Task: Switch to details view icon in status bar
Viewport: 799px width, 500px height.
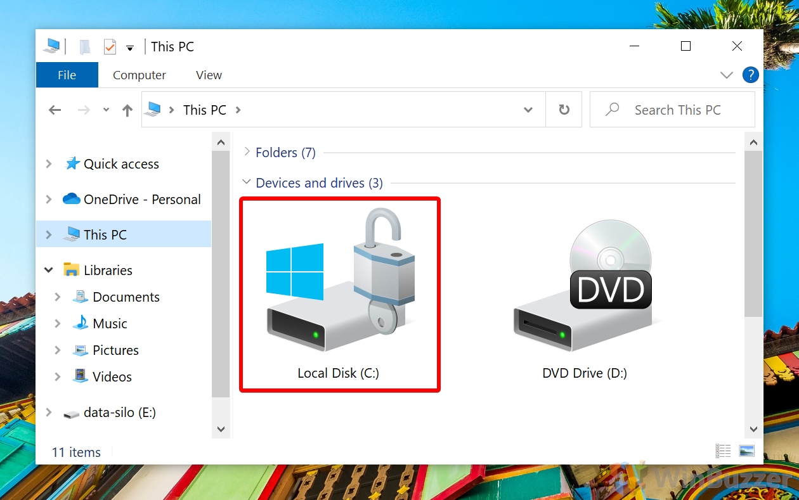Action: coord(723,451)
